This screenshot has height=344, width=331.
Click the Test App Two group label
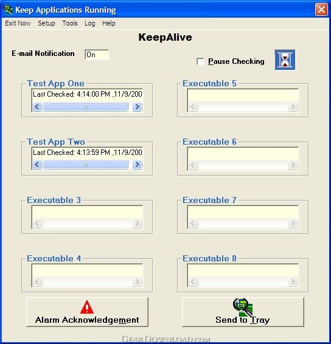56,142
